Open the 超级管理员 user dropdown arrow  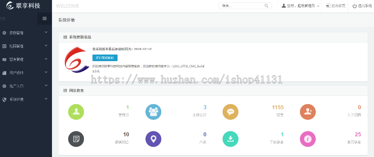tap(318, 6)
